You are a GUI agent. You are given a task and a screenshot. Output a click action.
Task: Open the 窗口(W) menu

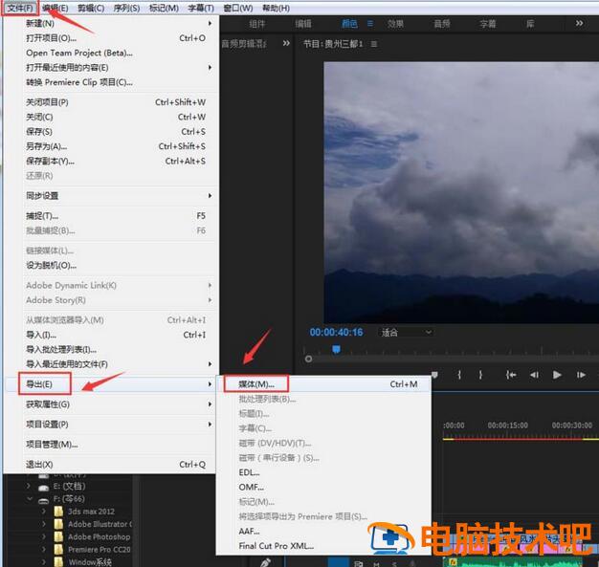pyautogui.click(x=237, y=8)
